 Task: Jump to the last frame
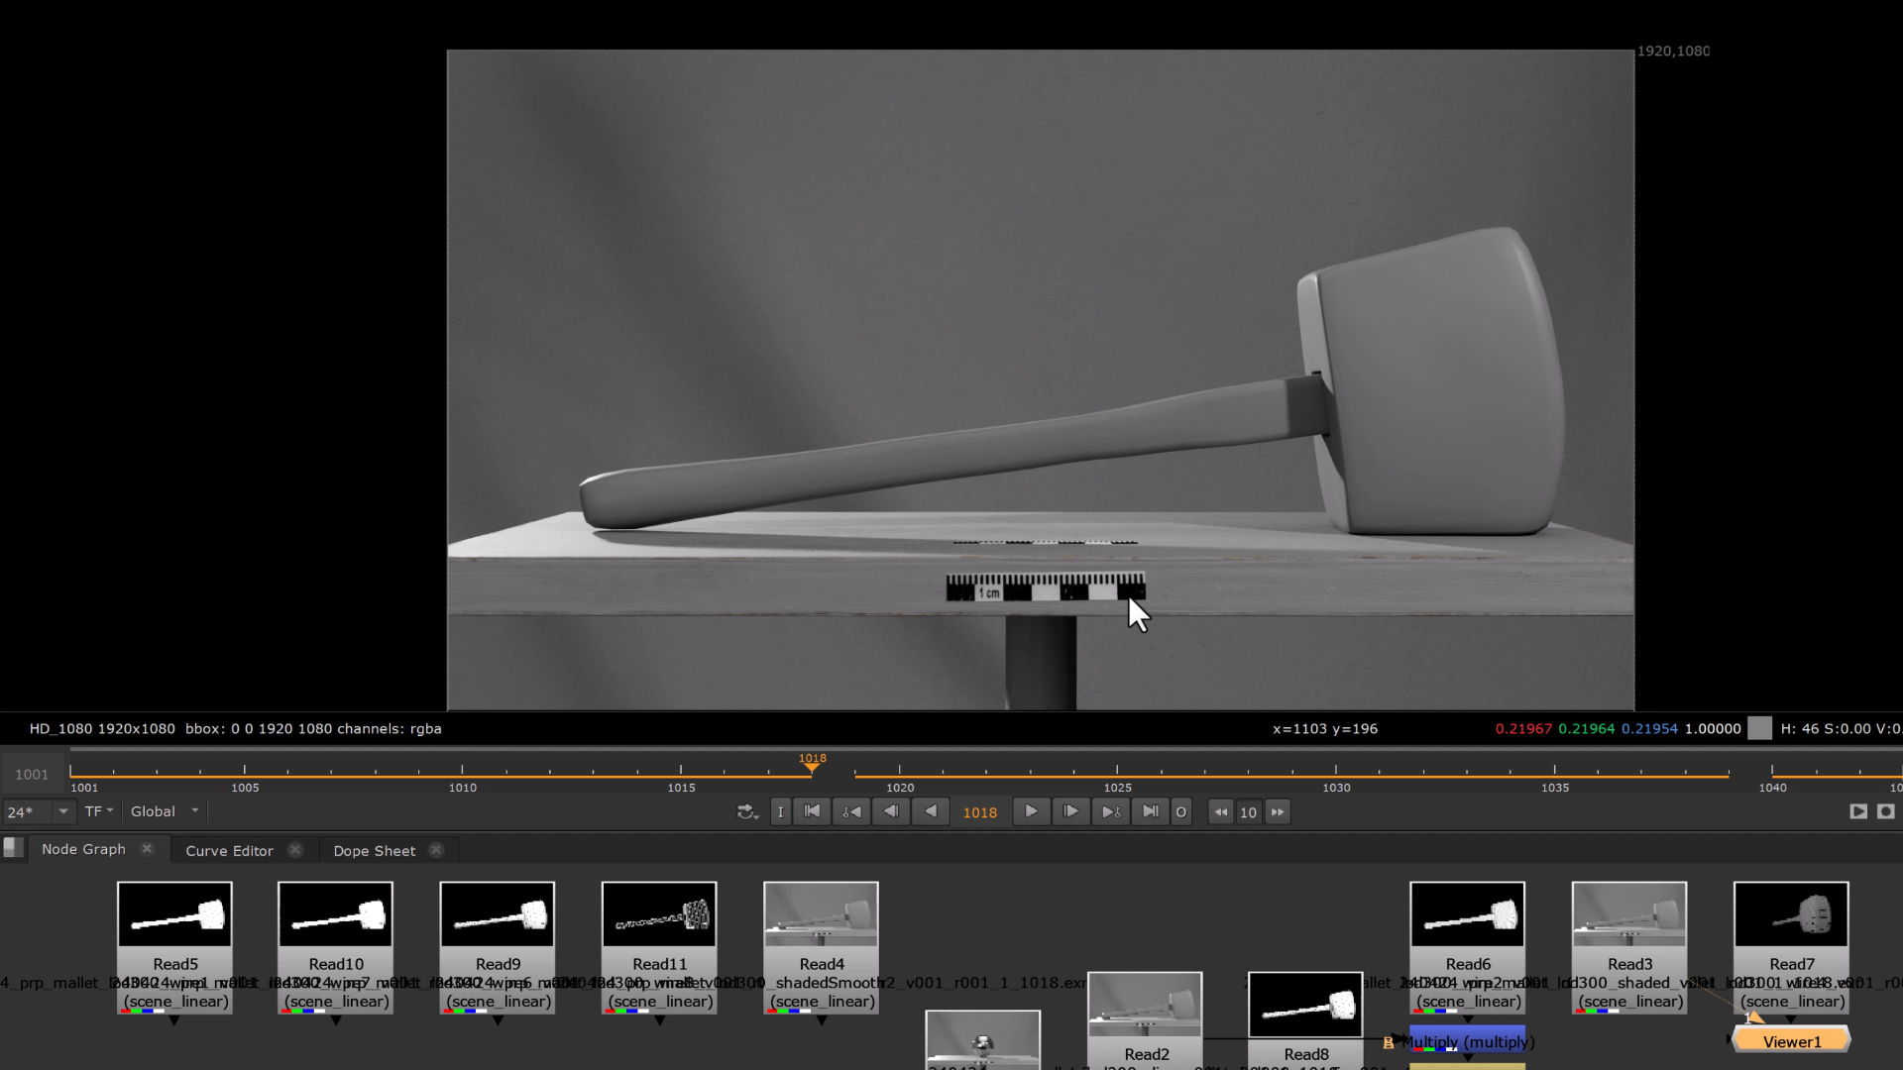click(1150, 811)
